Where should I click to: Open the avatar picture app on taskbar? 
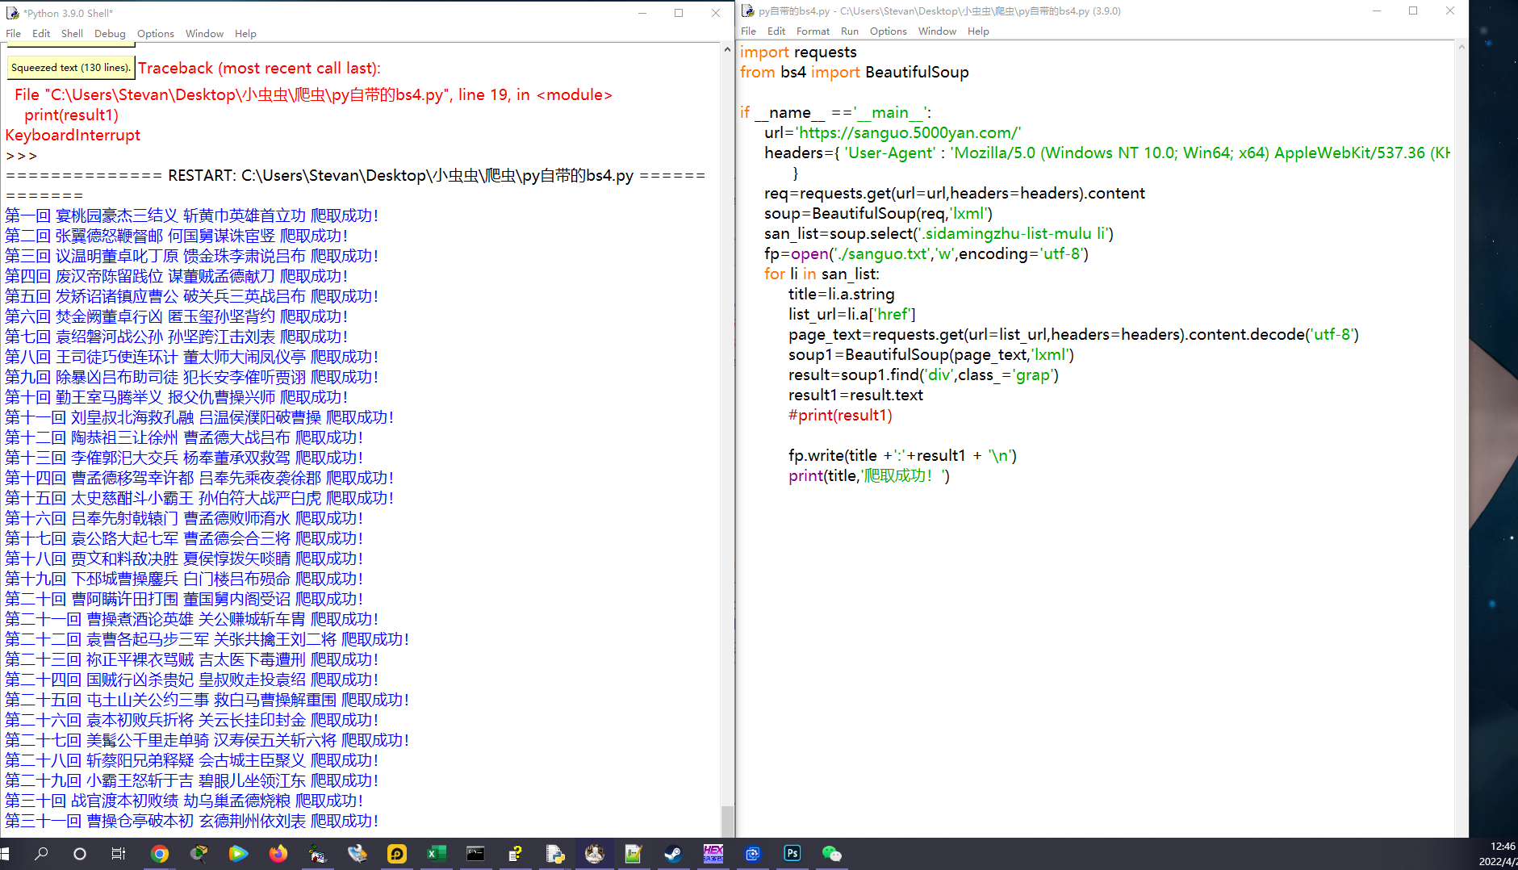pyautogui.click(x=595, y=853)
